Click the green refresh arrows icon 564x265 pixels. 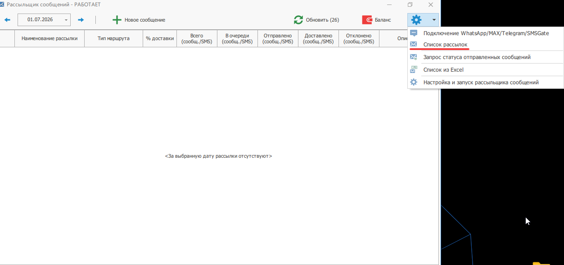click(298, 20)
